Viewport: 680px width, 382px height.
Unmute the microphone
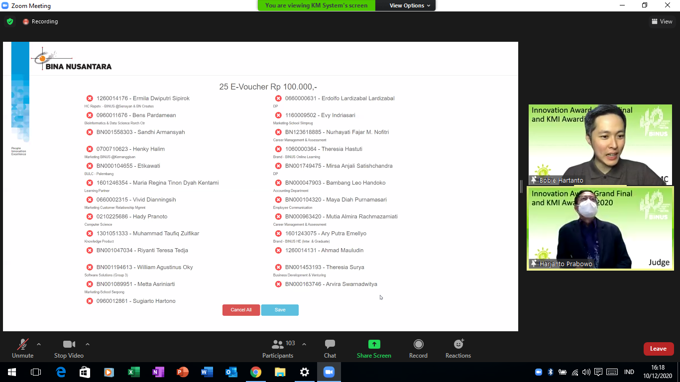(22, 349)
